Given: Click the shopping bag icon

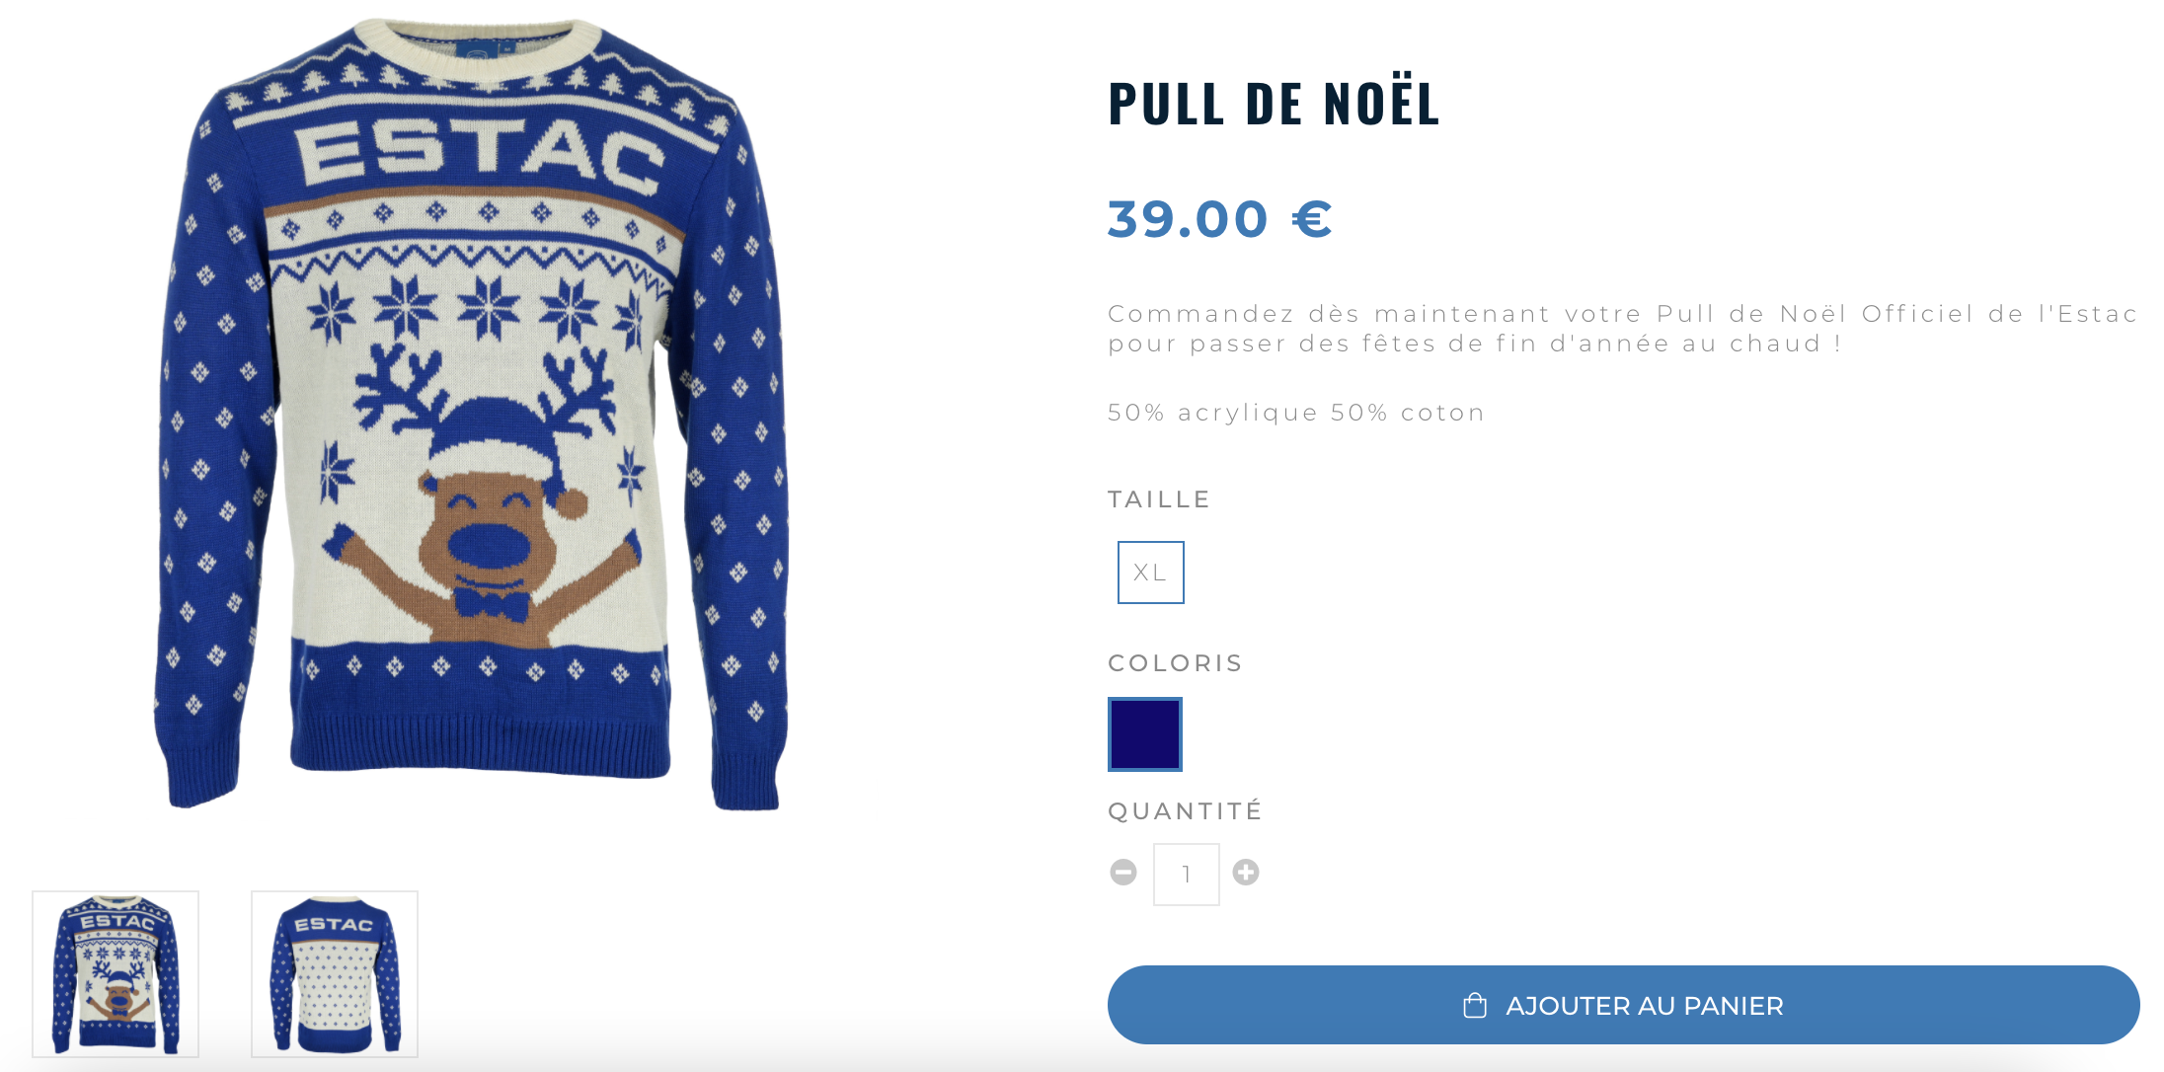Looking at the screenshot, I should 1475,1006.
